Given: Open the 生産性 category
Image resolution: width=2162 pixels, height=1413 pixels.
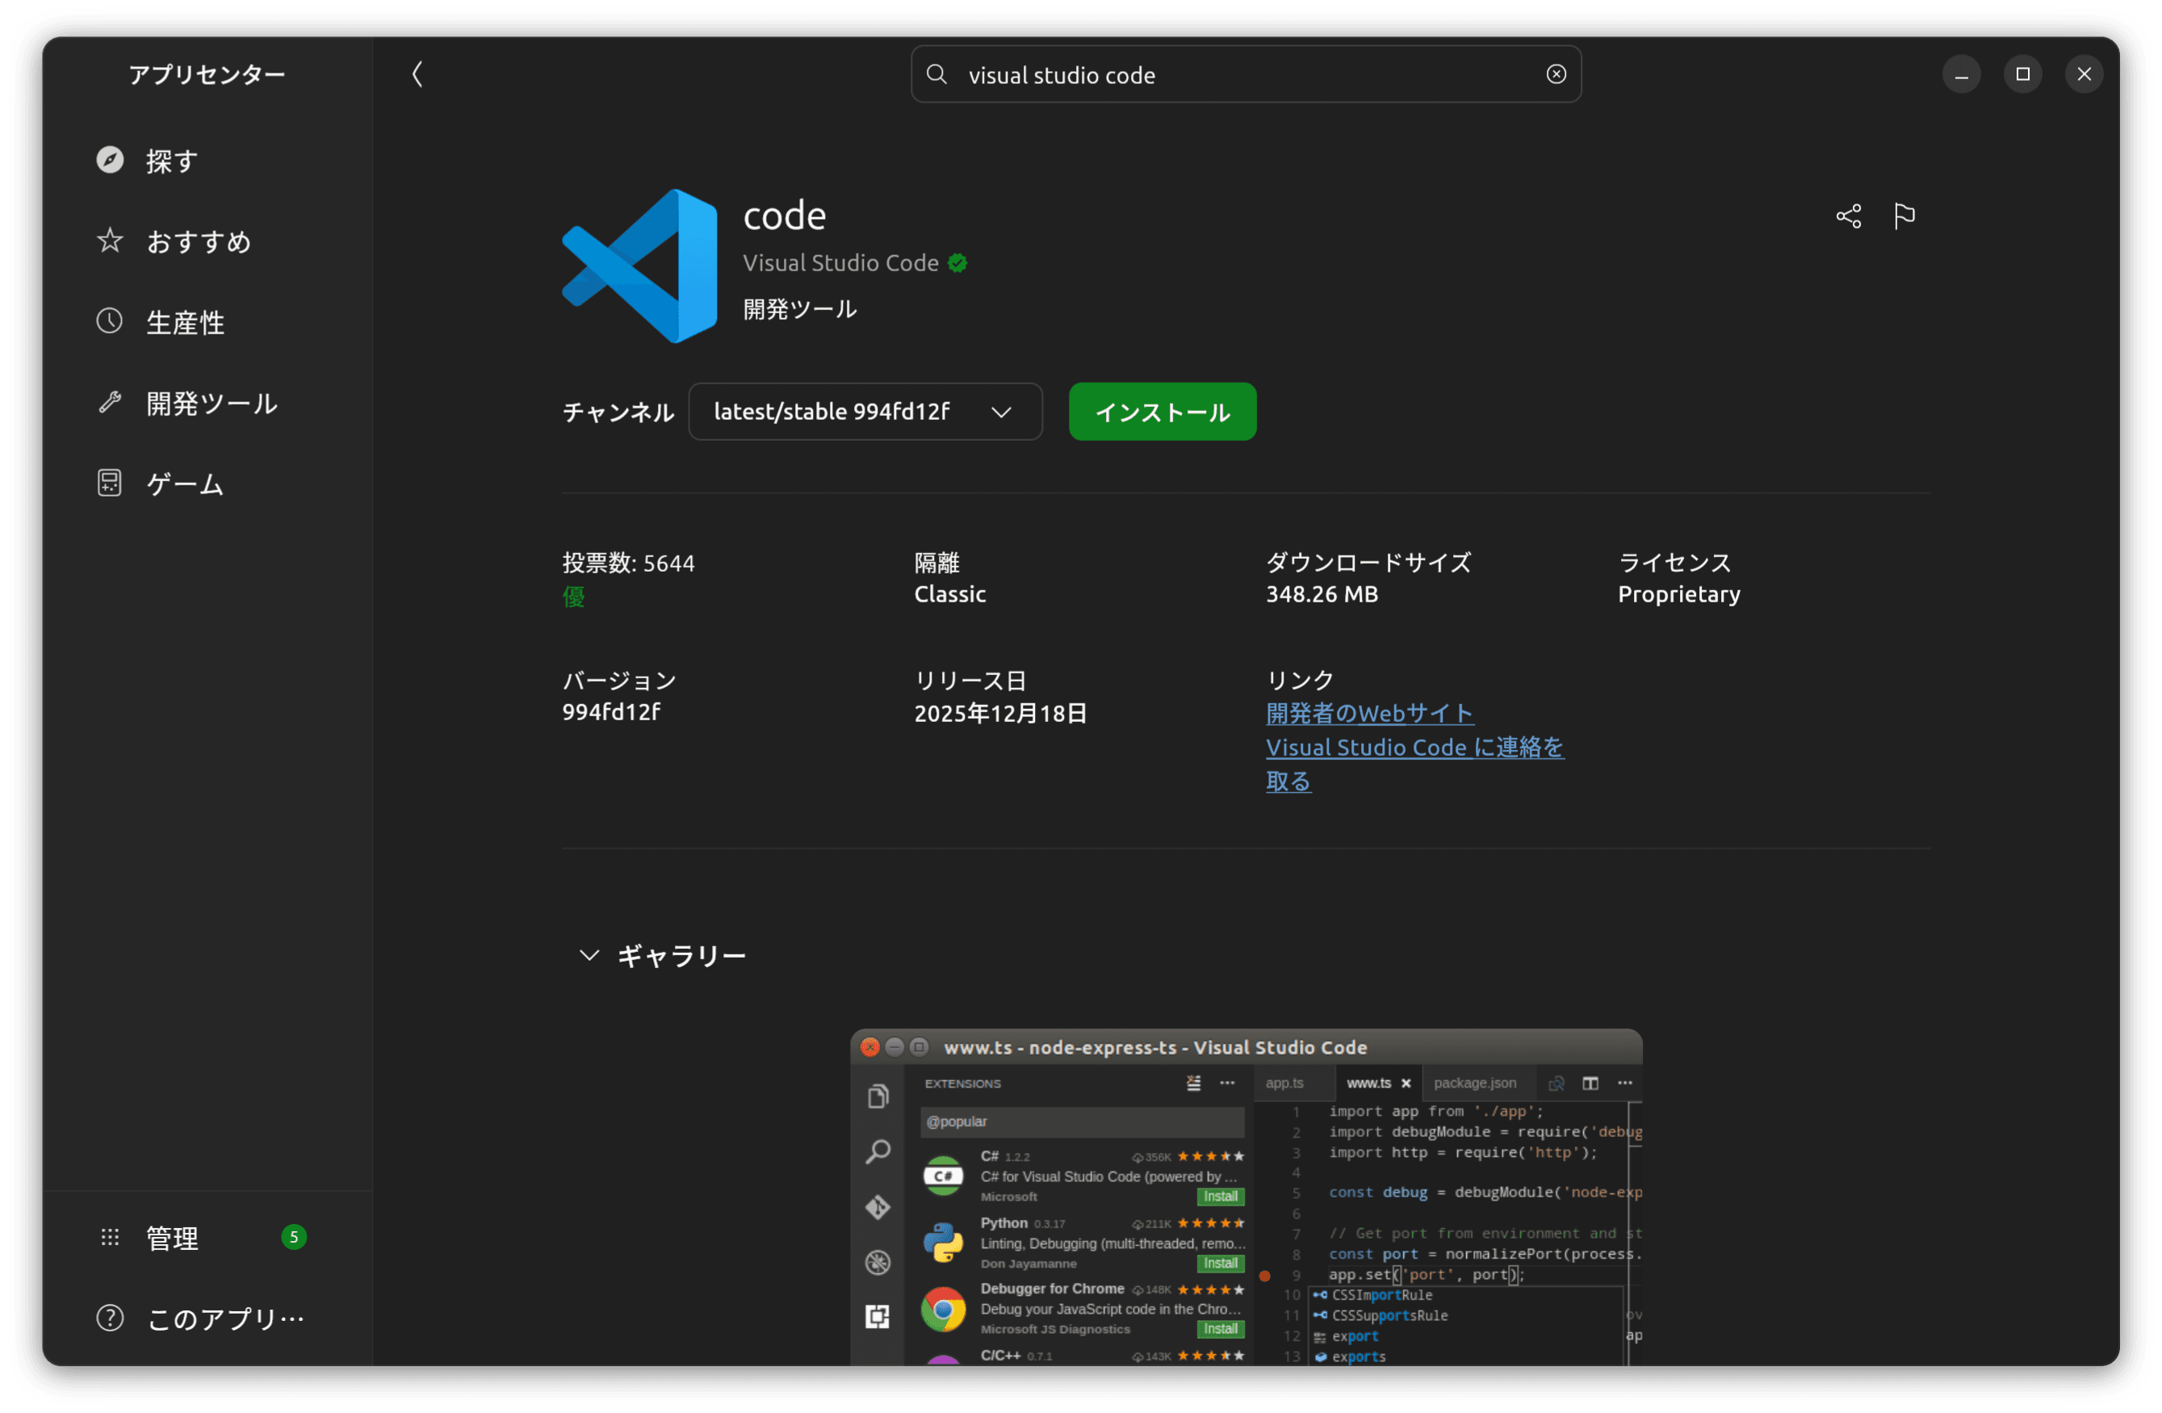Looking at the screenshot, I should tap(184, 323).
